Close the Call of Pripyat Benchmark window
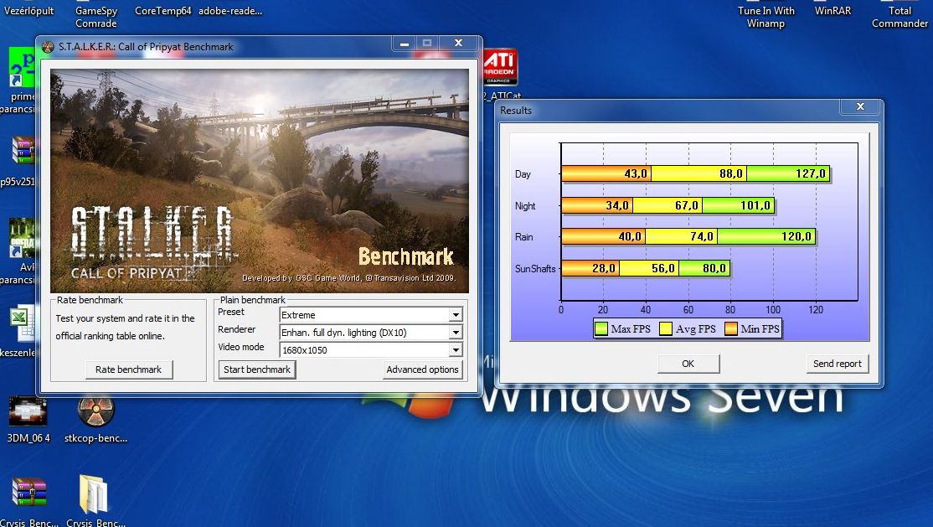Screen dimensions: 933x527 pyautogui.click(x=458, y=43)
